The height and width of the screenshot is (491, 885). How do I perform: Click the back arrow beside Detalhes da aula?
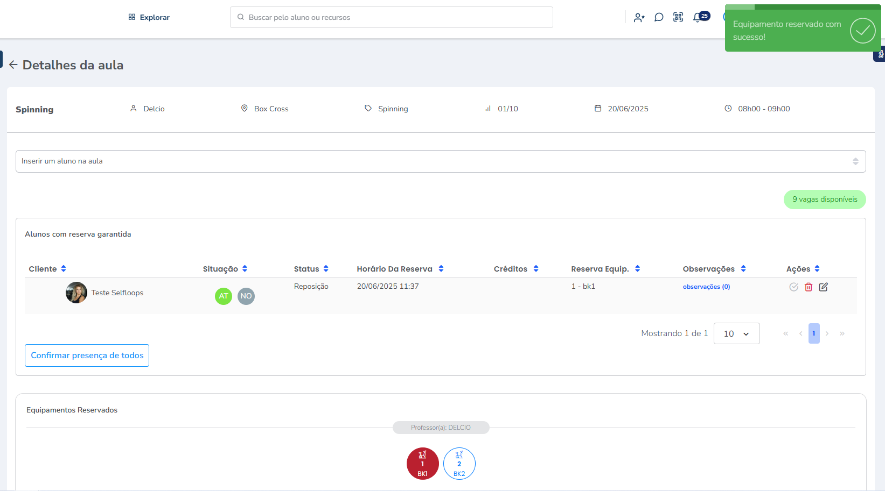pyautogui.click(x=13, y=65)
